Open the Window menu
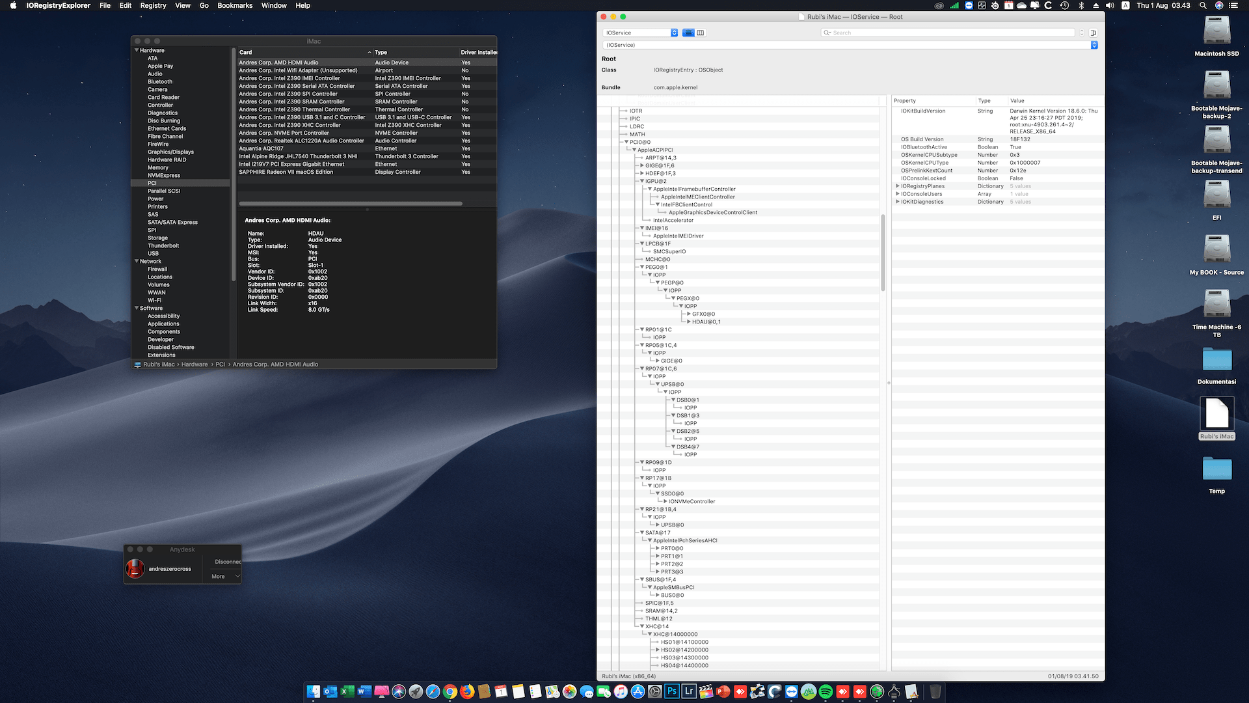The height and width of the screenshot is (703, 1249). click(274, 5)
